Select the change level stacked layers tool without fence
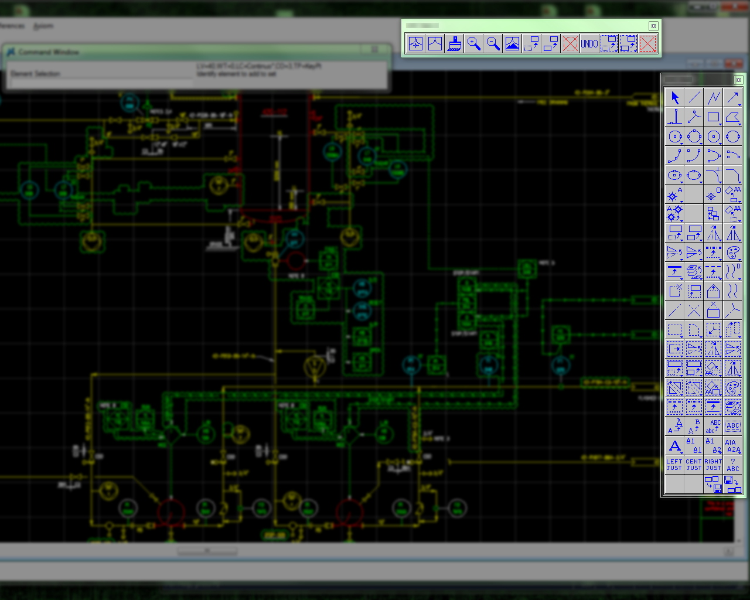This screenshot has width=750, height=600. (x=694, y=271)
